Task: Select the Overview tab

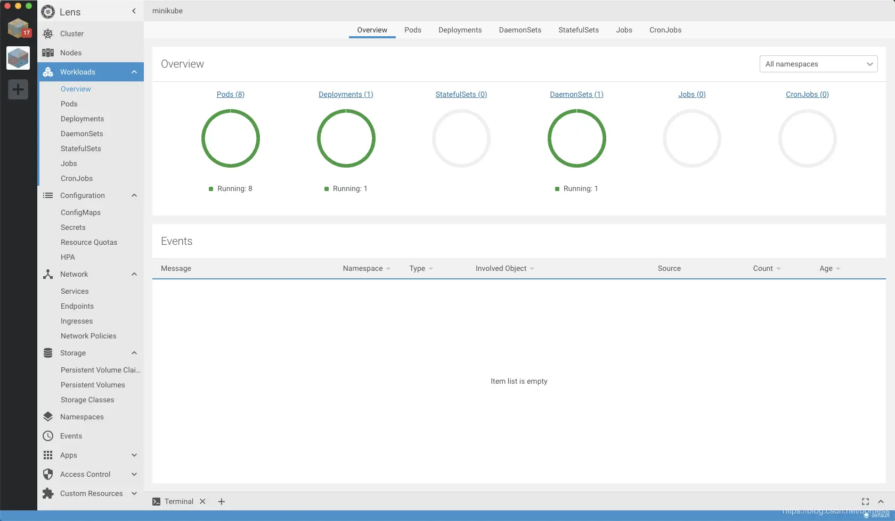Action: point(372,30)
